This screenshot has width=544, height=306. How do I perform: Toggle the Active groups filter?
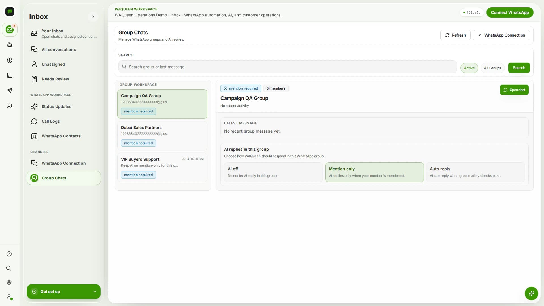[x=469, y=68]
